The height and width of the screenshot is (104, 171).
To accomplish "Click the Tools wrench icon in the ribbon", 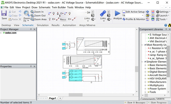I will click(x=158, y=19).
